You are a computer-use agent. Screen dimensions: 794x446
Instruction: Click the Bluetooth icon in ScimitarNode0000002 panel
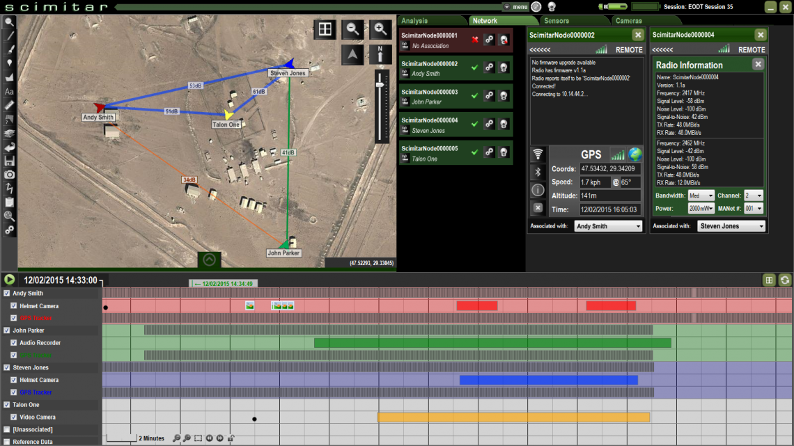point(538,170)
